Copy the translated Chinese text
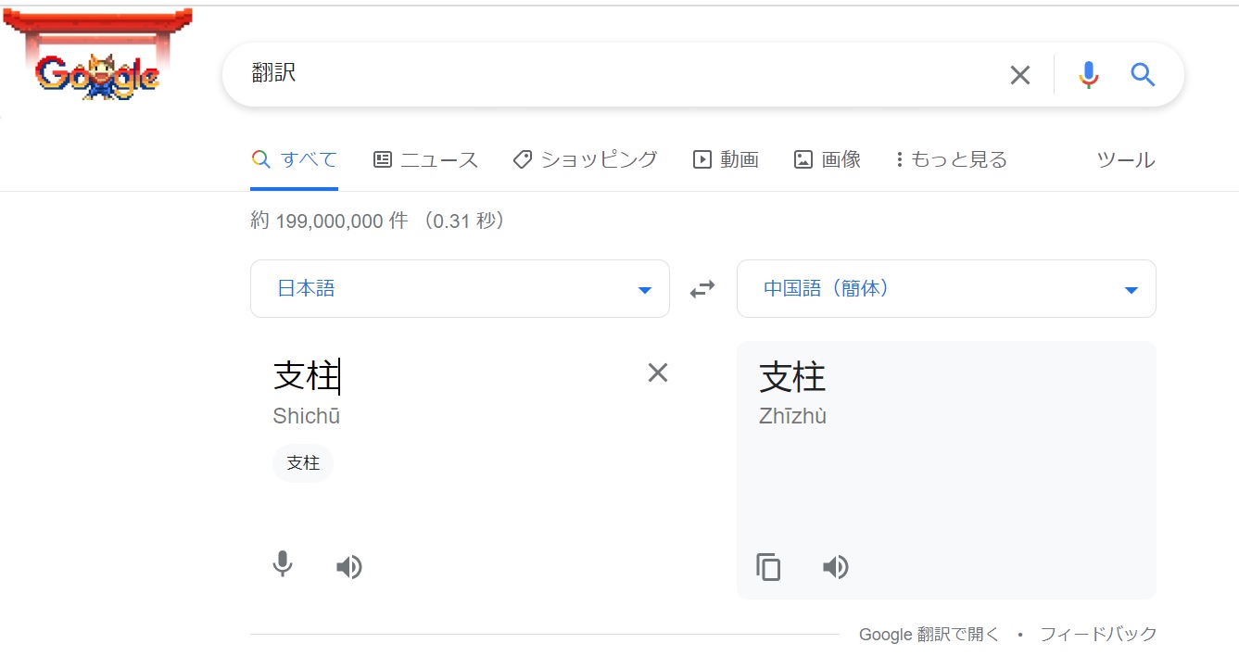This screenshot has height=656, width=1239. point(768,567)
